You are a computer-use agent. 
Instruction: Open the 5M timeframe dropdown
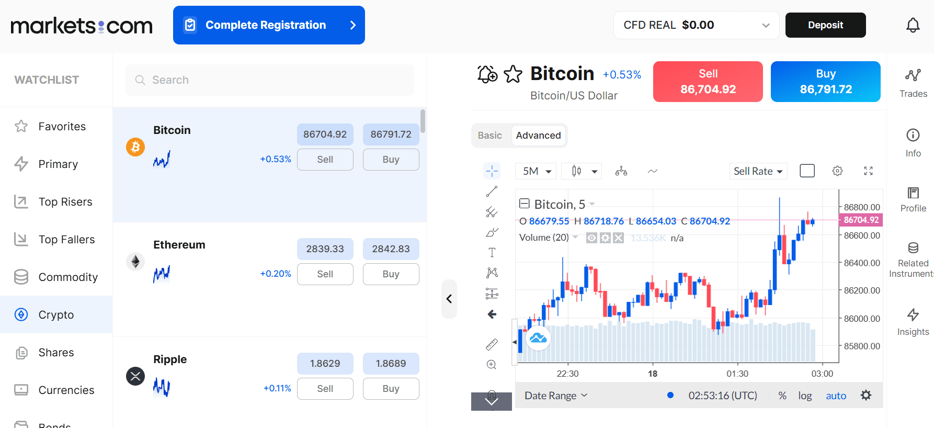pyautogui.click(x=536, y=171)
